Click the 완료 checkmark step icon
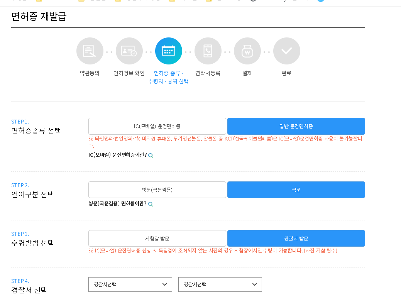 (x=286, y=51)
